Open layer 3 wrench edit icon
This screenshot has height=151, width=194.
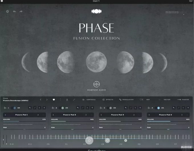pyautogui.click(x=126, y=108)
